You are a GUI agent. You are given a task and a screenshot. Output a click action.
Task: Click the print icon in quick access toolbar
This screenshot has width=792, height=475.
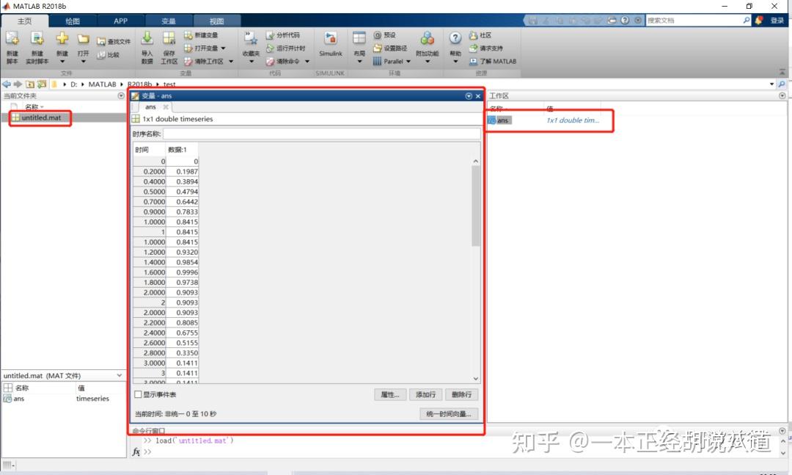coord(612,21)
